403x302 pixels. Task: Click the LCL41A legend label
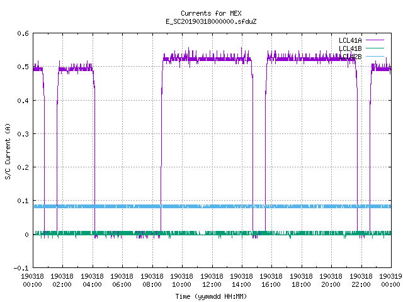point(350,40)
